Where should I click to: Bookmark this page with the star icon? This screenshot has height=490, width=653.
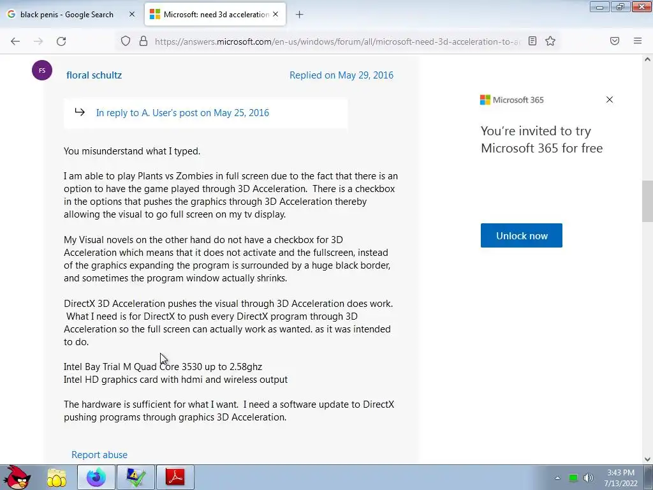click(550, 41)
